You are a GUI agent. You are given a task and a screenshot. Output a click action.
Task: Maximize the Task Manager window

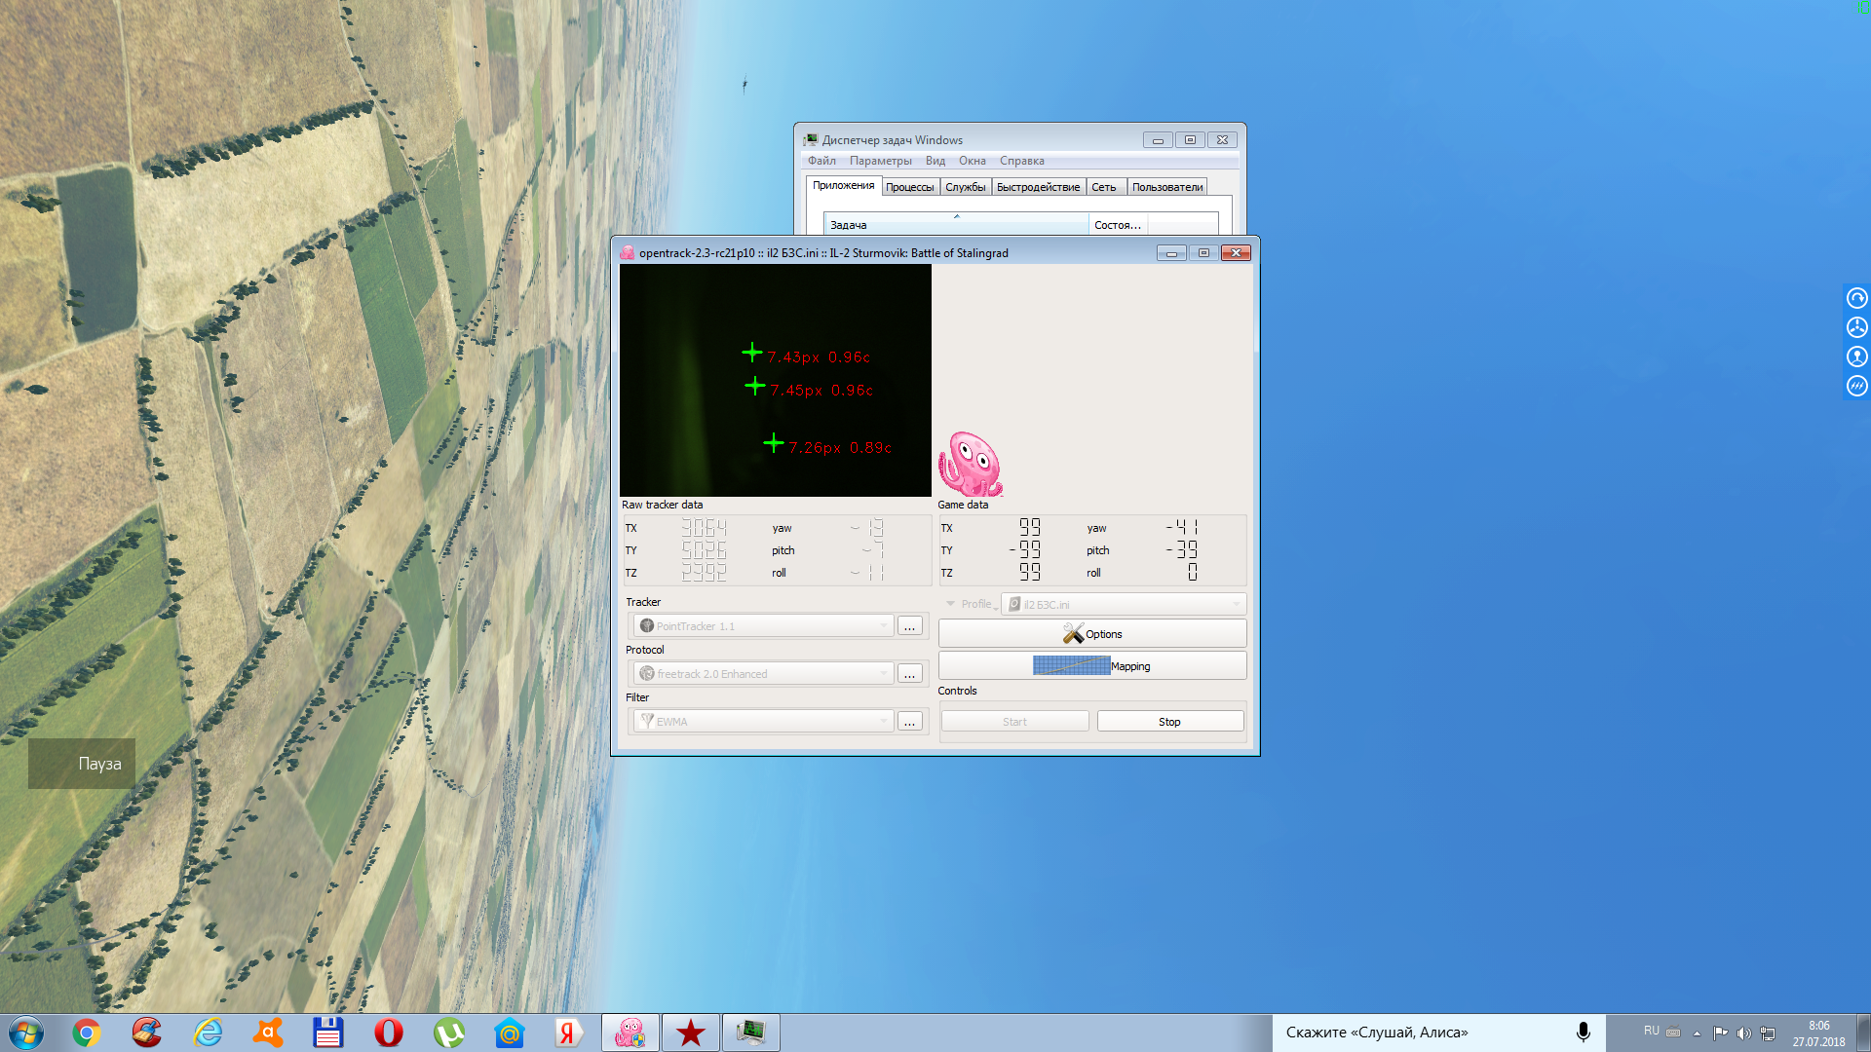tap(1190, 140)
